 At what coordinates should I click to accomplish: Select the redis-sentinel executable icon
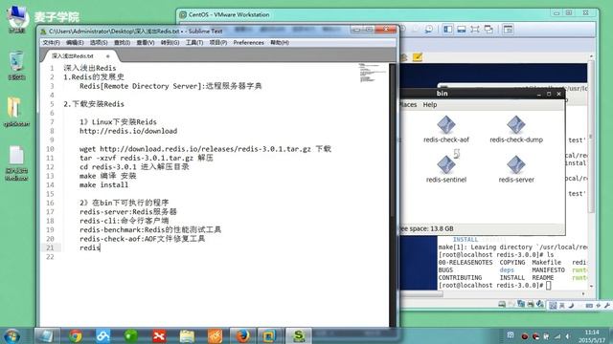tap(446, 164)
